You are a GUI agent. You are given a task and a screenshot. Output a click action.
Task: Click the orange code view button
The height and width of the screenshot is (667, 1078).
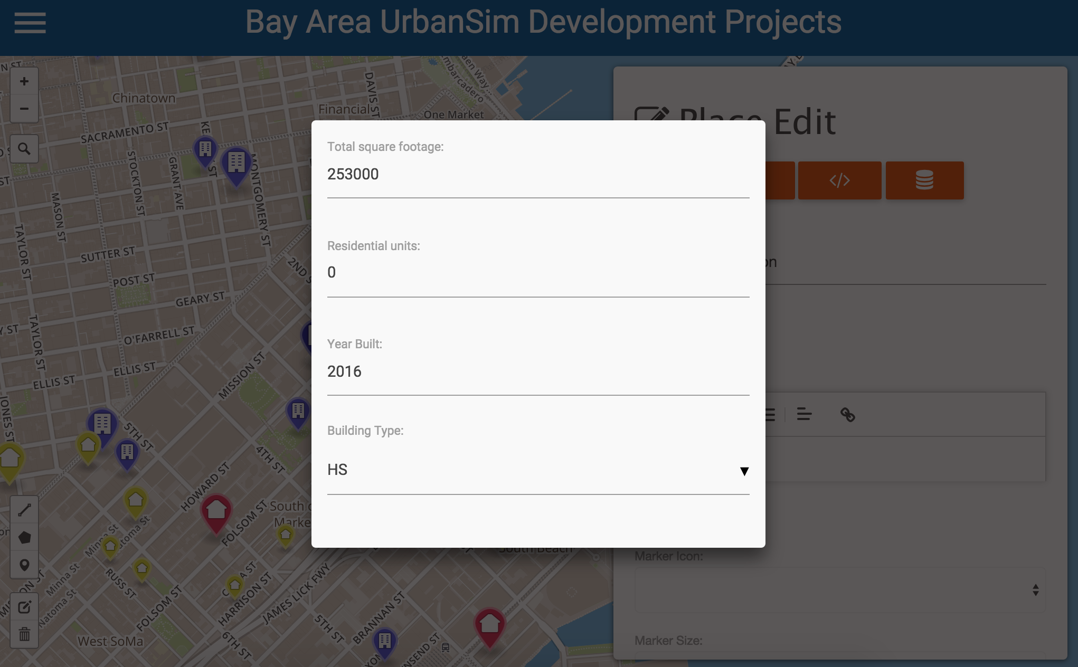pos(839,180)
